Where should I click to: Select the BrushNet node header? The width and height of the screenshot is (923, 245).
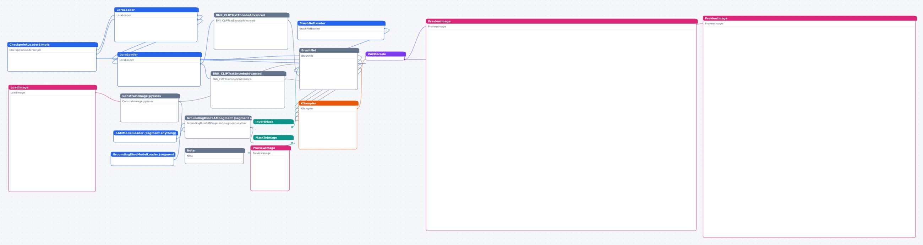coord(329,50)
